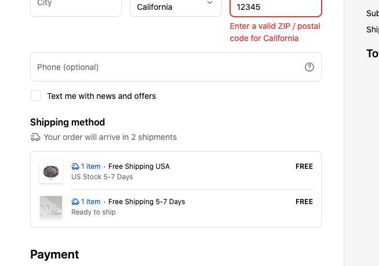379x266 pixels.
Task: Click the chevron arrow in state selector
Action: pyautogui.click(x=210, y=4)
